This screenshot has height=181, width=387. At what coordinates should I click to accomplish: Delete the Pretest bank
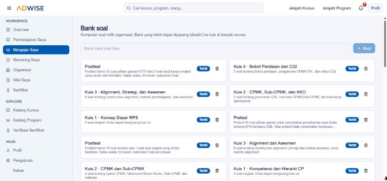366,120
